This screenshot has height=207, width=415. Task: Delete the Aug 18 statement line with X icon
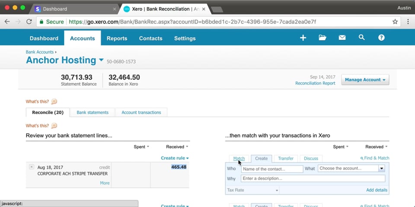(32, 167)
